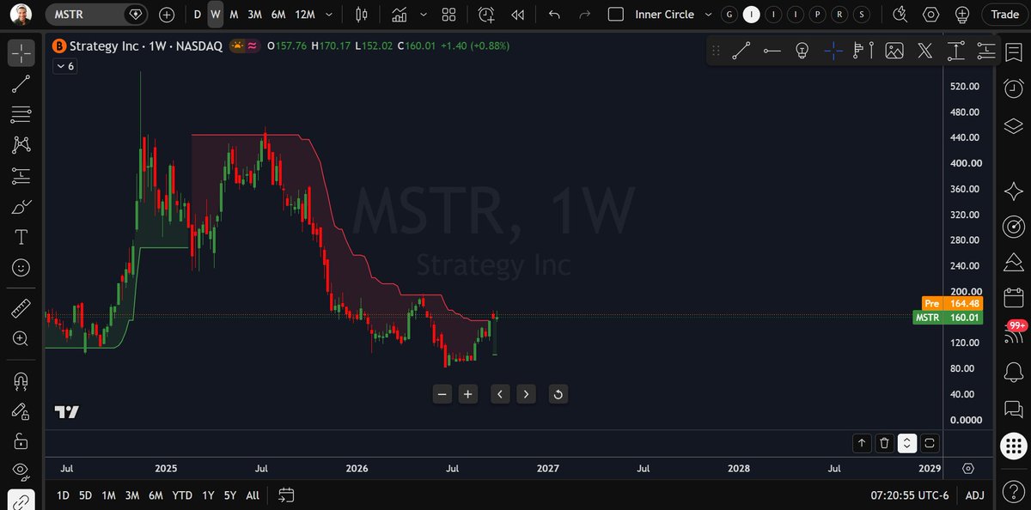Select the W weekly interval
Screen dimensions: 1031x510
tap(216, 15)
